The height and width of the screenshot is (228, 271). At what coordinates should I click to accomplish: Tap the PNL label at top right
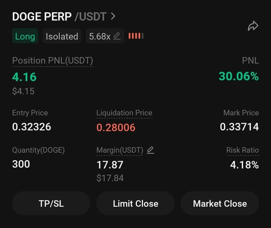(x=250, y=60)
